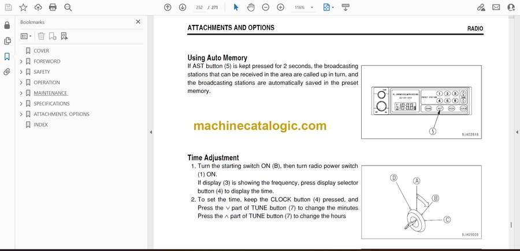Expand the FOREWORD bookmark
The width and height of the screenshot is (520, 251).
click(x=21, y=61)
